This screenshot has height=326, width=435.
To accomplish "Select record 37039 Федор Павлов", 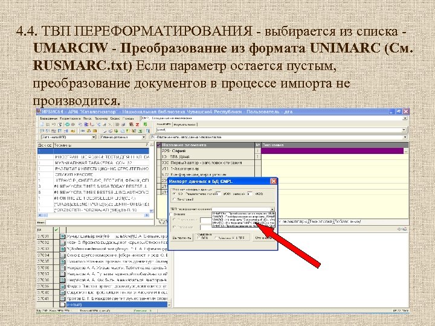I will 102,286.
